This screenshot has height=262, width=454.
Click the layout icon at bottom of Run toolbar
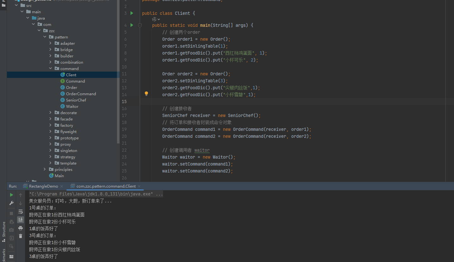(11, 257)
